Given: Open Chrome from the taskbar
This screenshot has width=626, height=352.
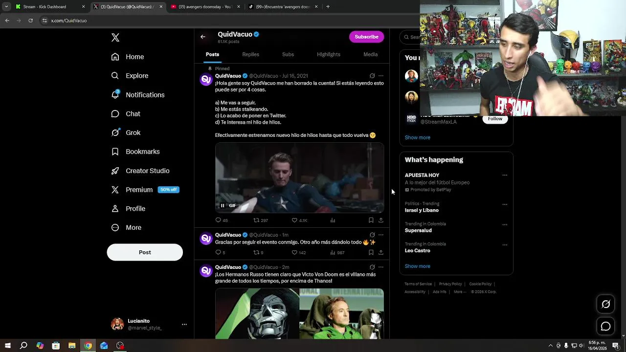Looking at the screenshot, I should click(x=88, y=346).
